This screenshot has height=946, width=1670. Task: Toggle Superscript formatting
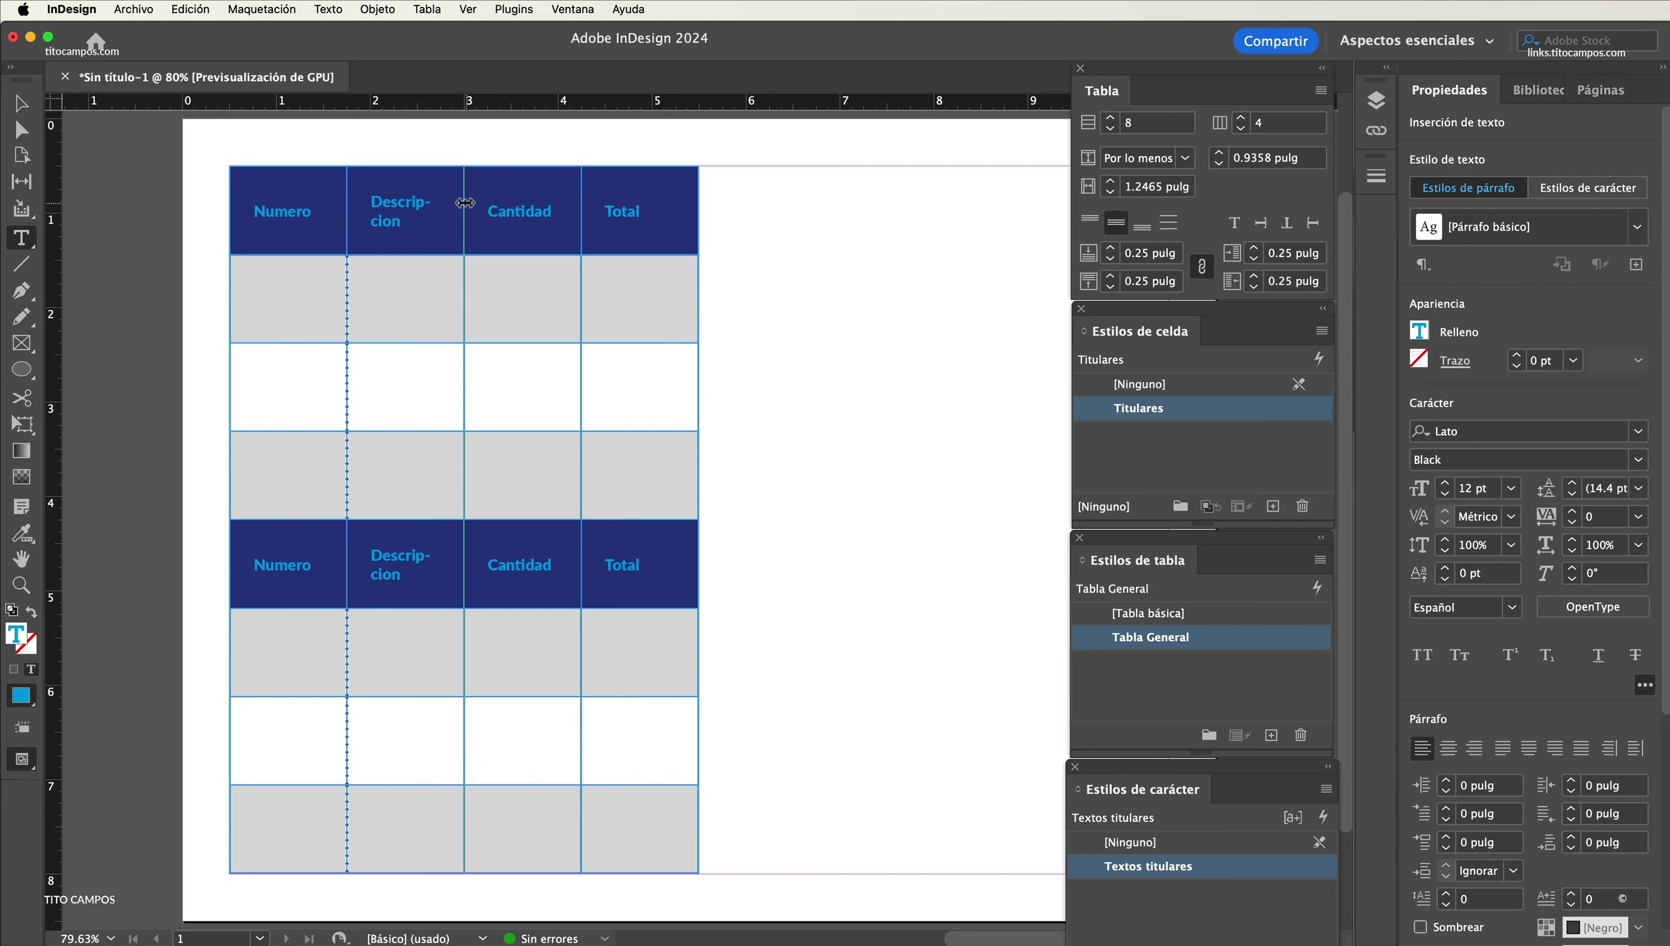coord(1510,655)
